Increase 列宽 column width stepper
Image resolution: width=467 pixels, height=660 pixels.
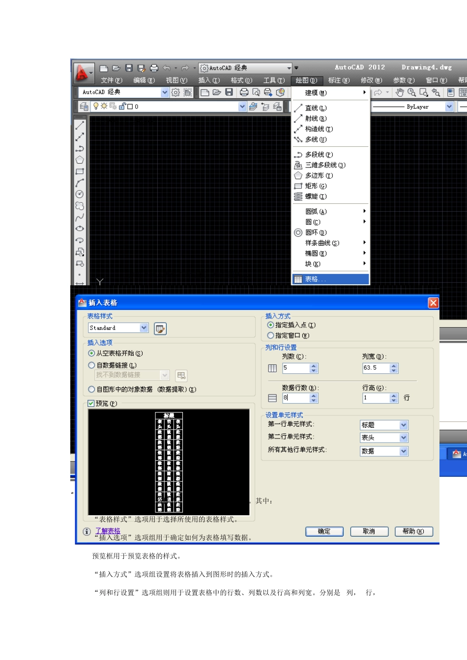click(x=394, y=366)
